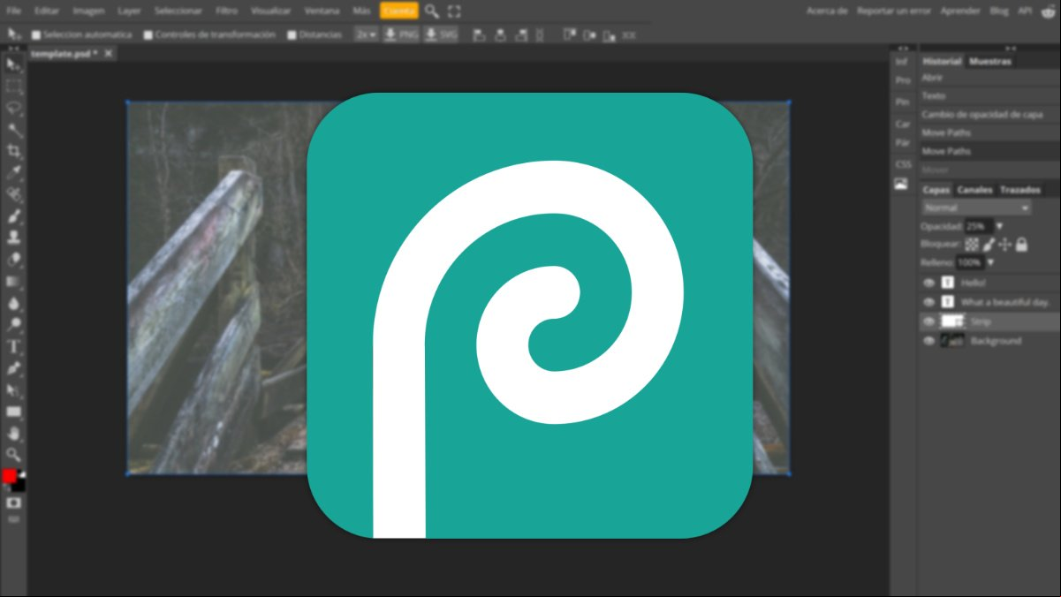Screen dimensions: 1061x597
Task: Select the Eyedropper tool
Action: pyautogui.click(x=14, y=173)
